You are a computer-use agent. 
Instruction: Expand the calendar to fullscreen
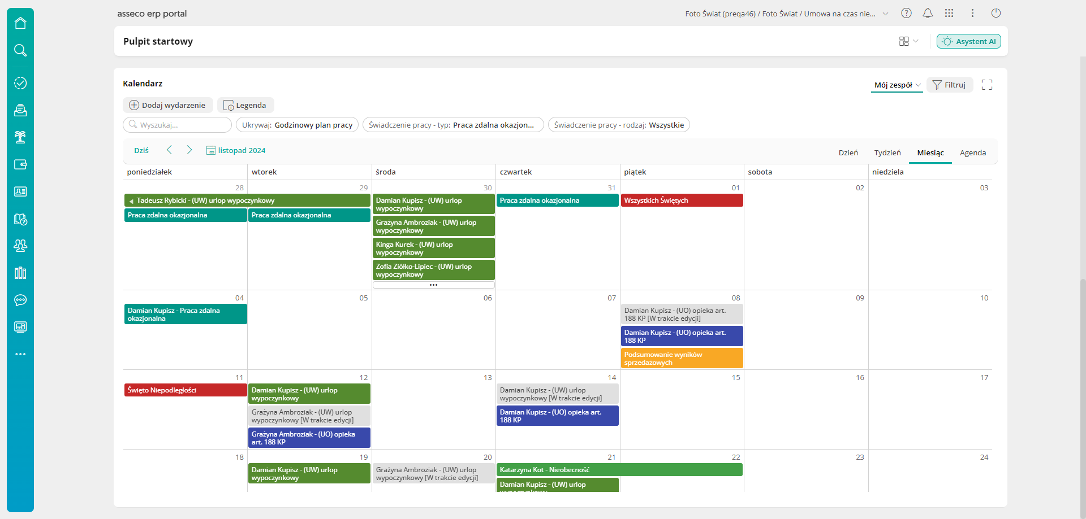987,85
